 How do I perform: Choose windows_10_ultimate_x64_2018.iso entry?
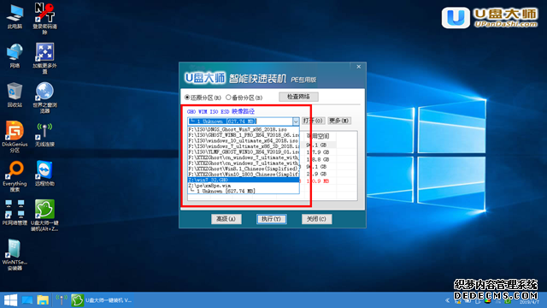[x=244, y=140]
